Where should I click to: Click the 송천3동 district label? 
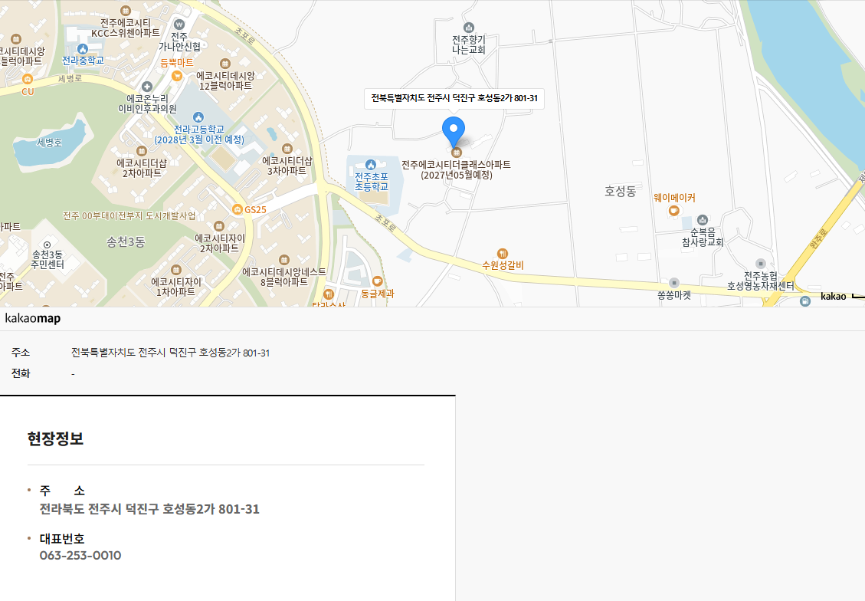click(126, 241)
